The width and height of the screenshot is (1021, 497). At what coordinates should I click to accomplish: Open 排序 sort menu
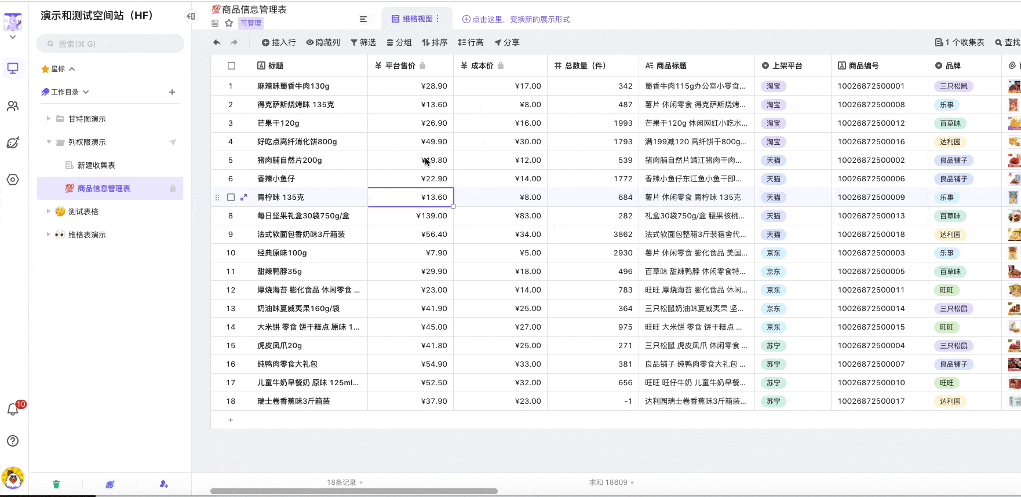click(435, 42)
